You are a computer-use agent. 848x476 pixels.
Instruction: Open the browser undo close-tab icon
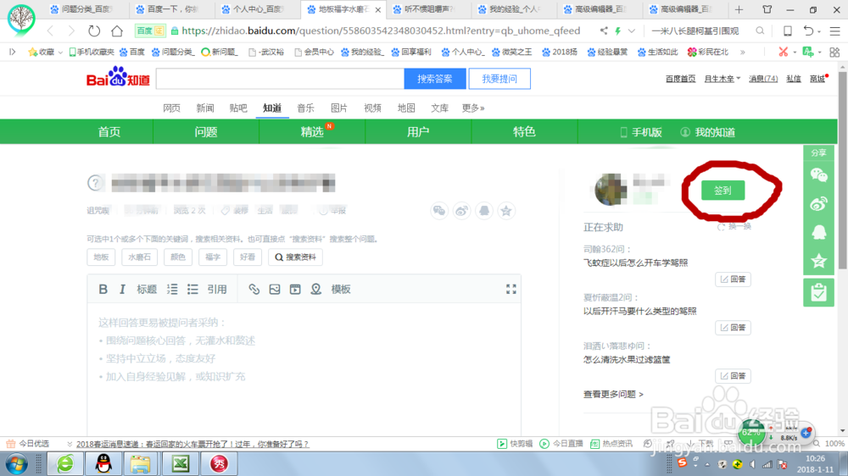pyautogui.click(x=808, y=30)
